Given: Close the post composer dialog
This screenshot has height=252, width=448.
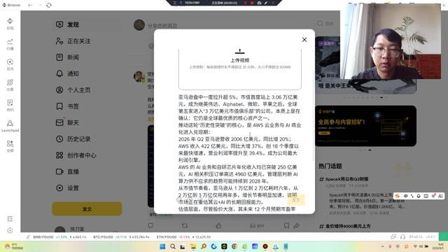Looking at the screenshot, I should coord(304,40).
